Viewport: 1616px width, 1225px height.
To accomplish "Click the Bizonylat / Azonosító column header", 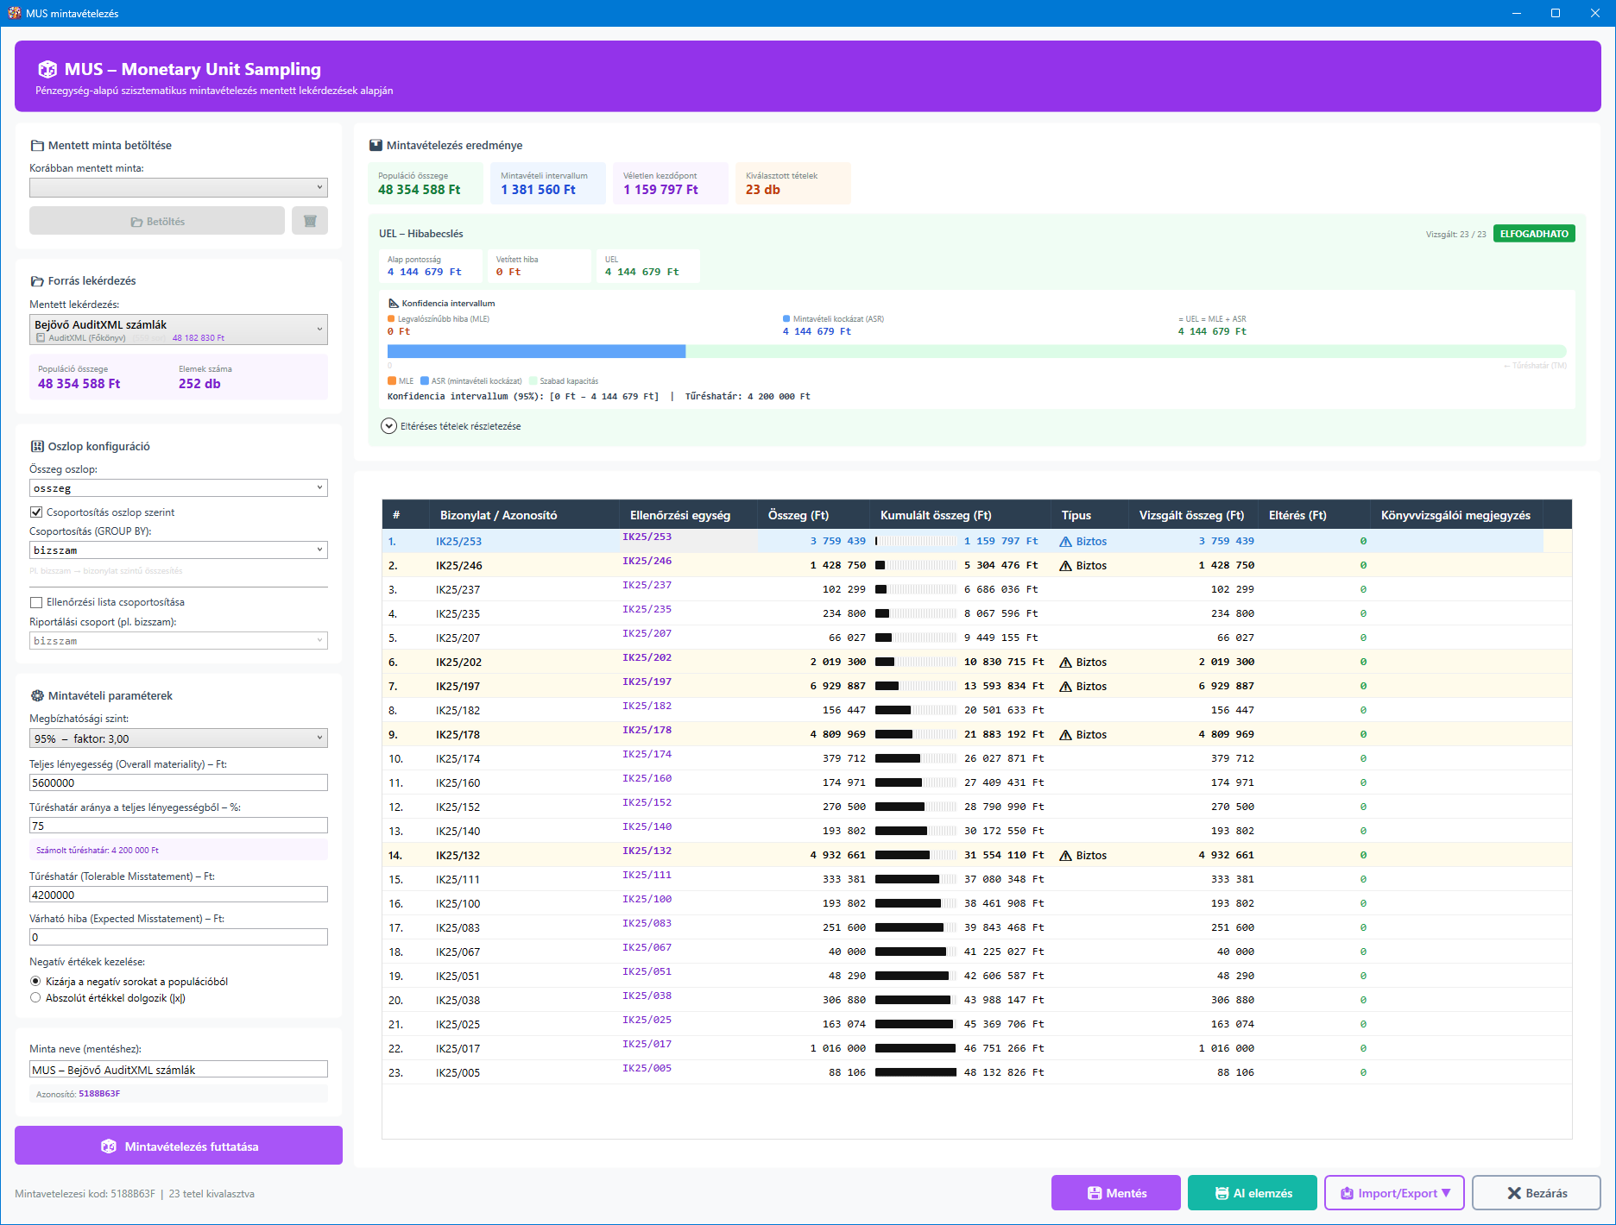I will tap(498, 515).
